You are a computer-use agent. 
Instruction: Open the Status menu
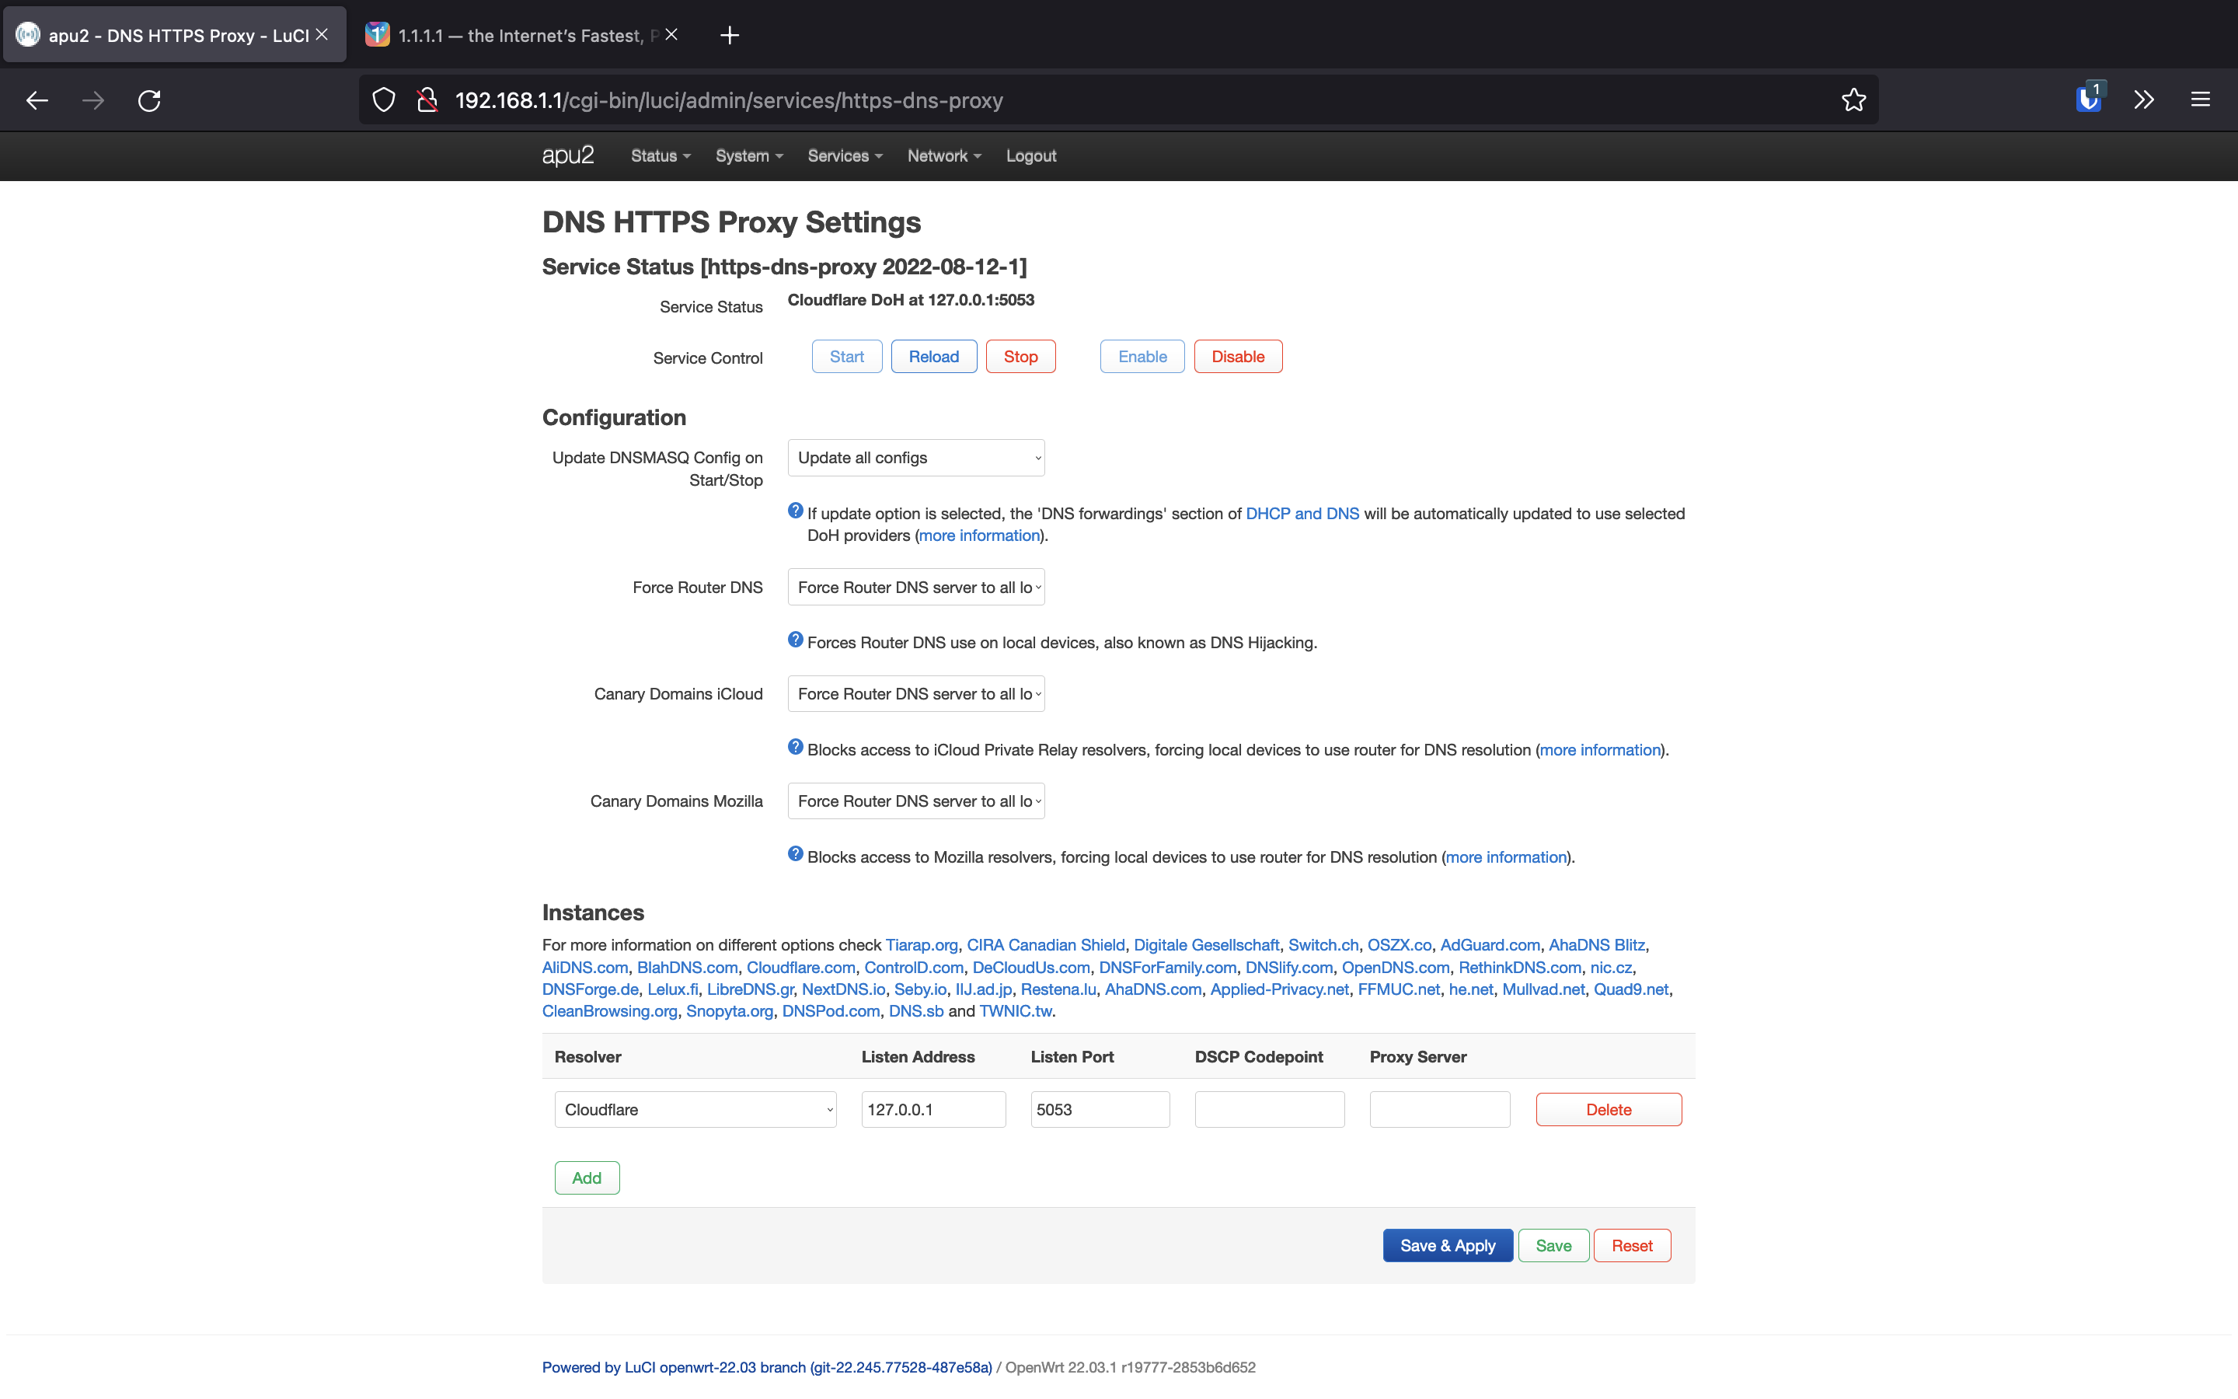pos(661,155)
